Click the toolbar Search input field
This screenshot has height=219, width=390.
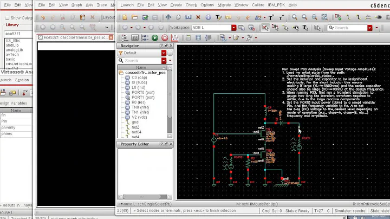[347, 28]
